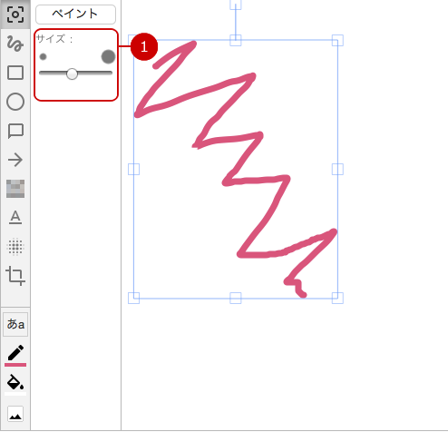Click the bottom-right selection resize handle
Viewport: 448px width, 432px height.
(x=337, y=298)
